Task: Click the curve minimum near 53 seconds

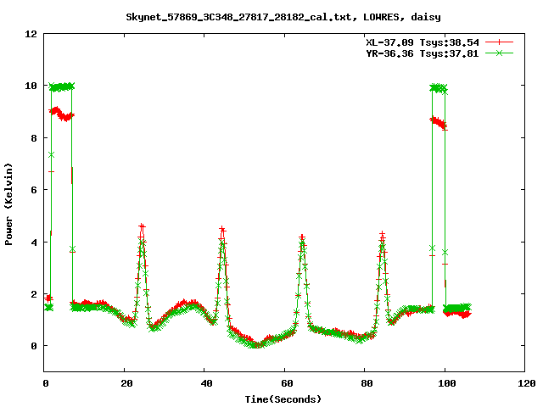Action: pos(256,345)
